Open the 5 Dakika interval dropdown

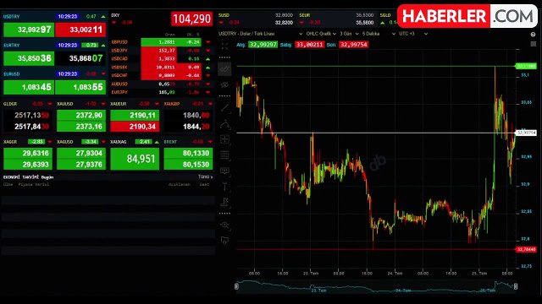[379, 34]
